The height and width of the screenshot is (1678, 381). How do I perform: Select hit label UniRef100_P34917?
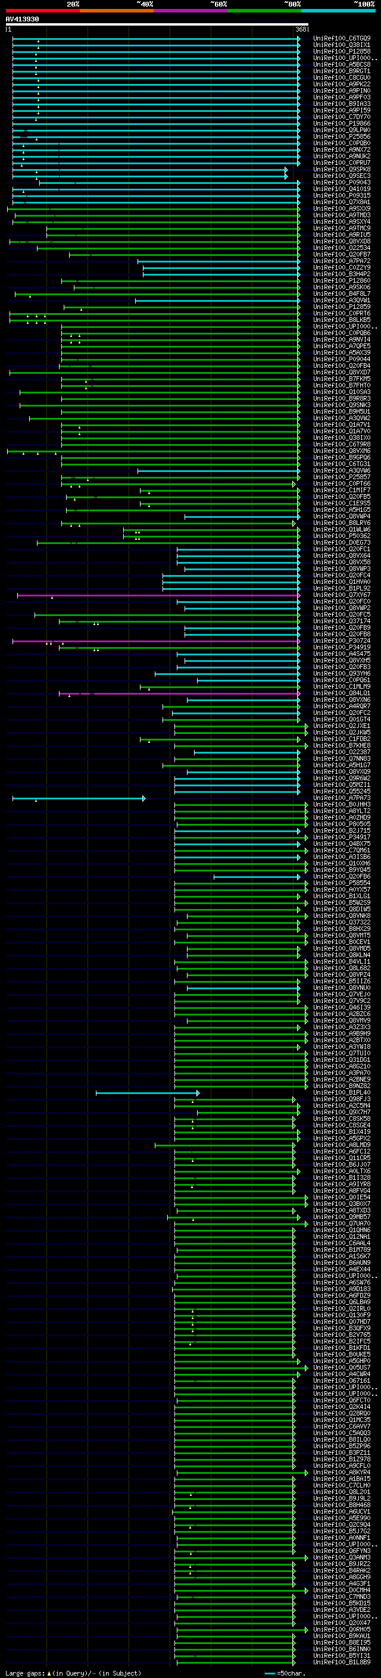(342, 838)
